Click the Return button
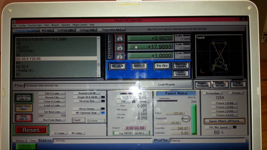Viewport: 267px width, 150px height. point(236,93)
